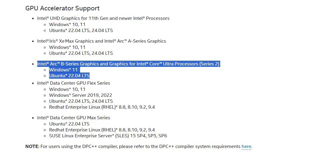Viewport: 333px width, 153px height.
Task: Click Ubuntu 22.04, 24.04 under UHD Graphics
Action: click(81, 30)
